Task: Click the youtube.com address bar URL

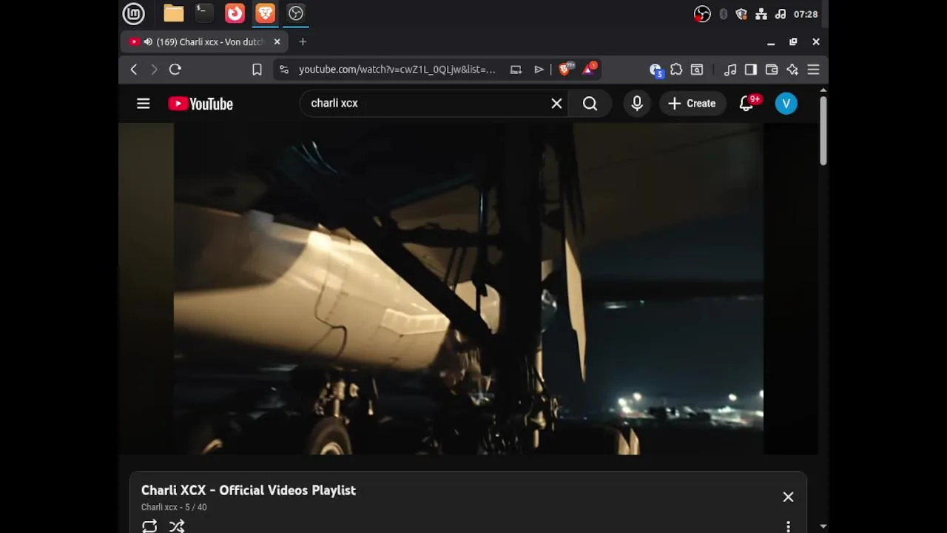Action: [397, 70]
